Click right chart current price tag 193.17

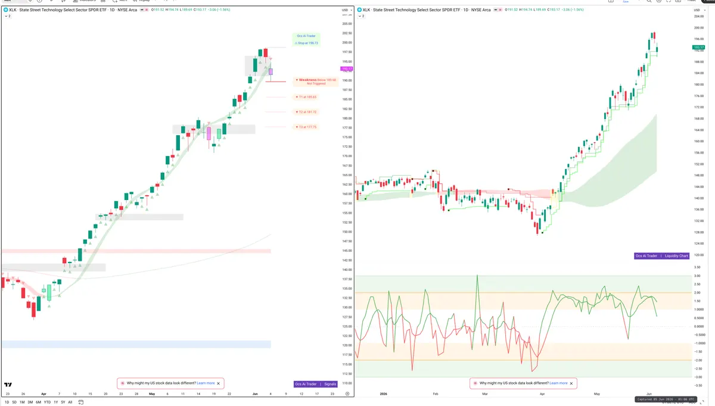tap(698, 47)
